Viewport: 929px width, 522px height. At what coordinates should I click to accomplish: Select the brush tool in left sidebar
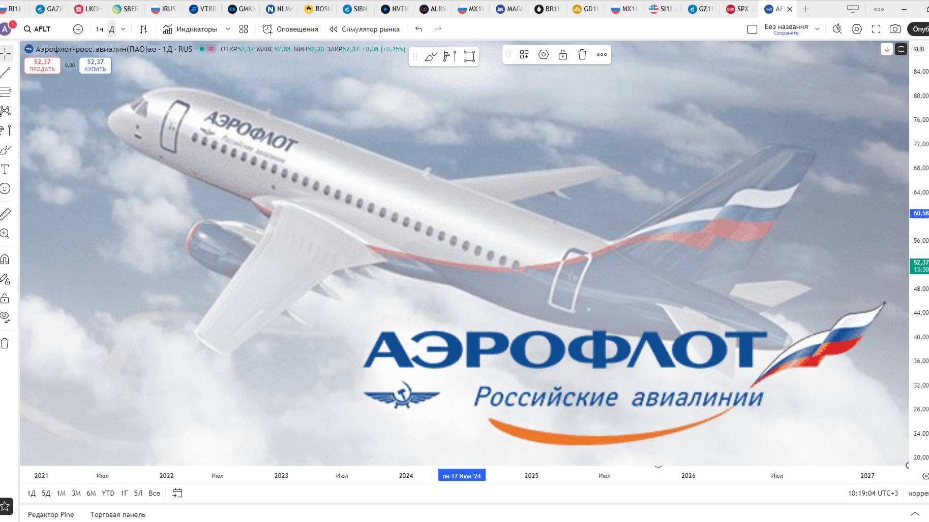[5, 150]
